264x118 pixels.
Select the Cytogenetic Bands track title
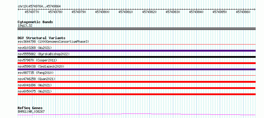(x=35, y=22)
